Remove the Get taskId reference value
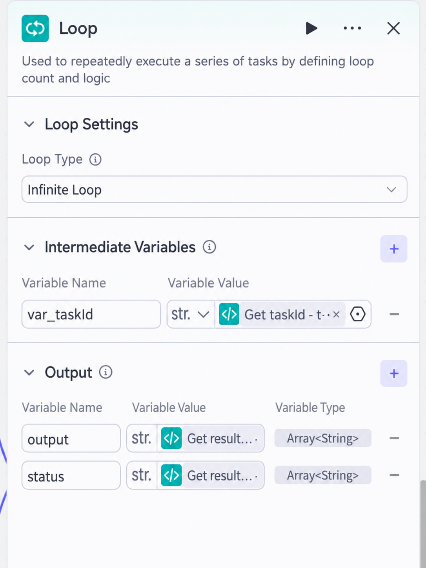The image size is (426, 568). click(x=337, y=314)
